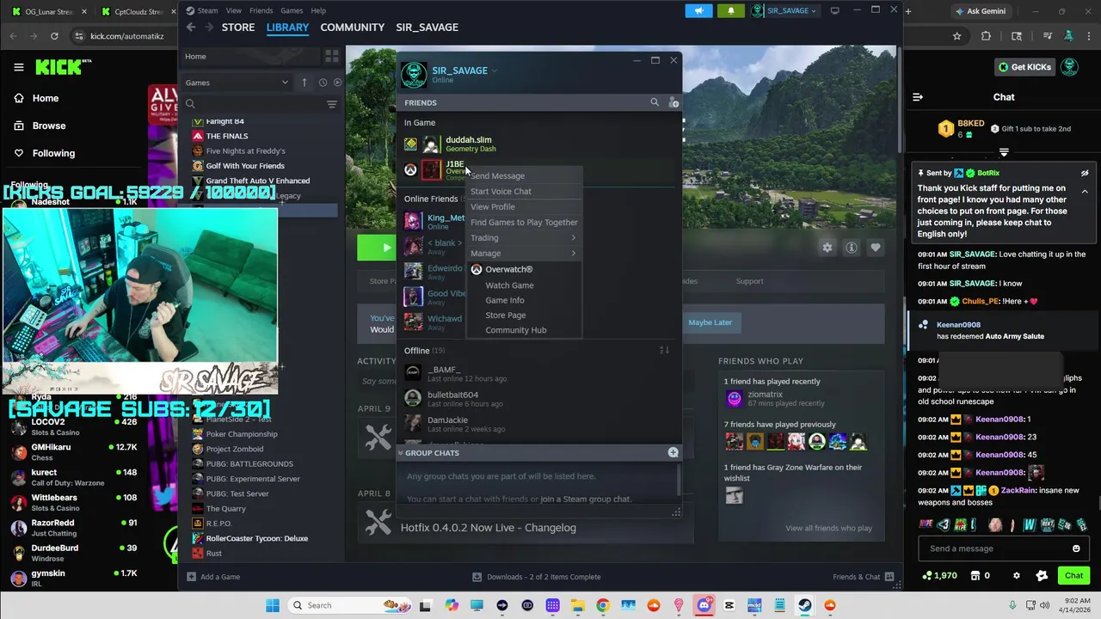Click the recent activity clock filter icon
The height and width of the screenshot is (619, 1101).
click(323, 83)
